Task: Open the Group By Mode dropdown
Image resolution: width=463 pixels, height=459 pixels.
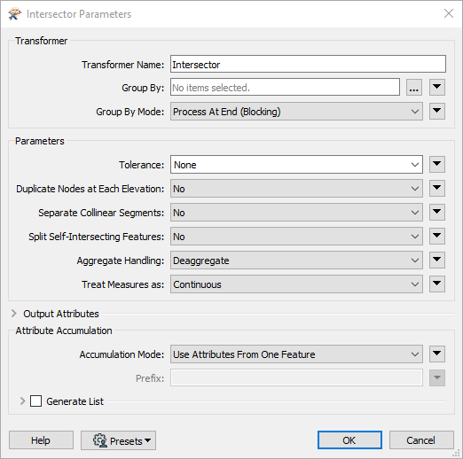Action: 296,112
